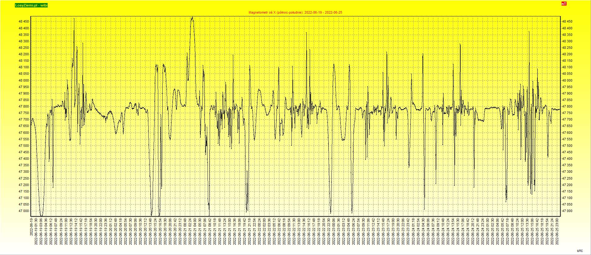Click 47 000 on the right axis
The image size is (591, 255).
[x=567, y=211]
